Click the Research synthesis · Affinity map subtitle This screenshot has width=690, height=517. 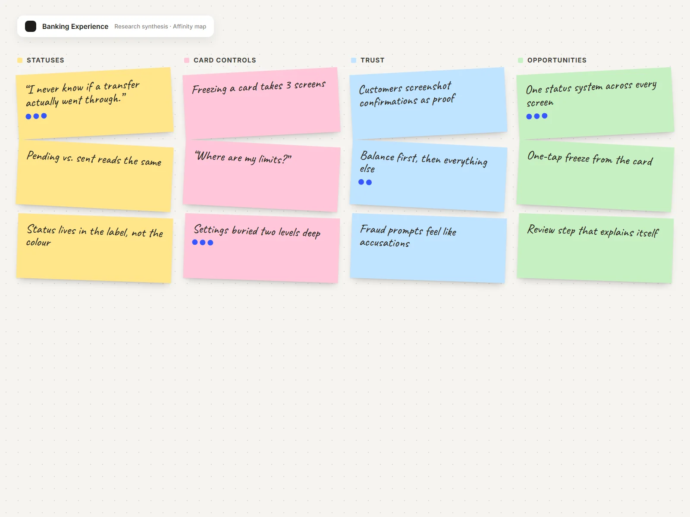(160, 26)
